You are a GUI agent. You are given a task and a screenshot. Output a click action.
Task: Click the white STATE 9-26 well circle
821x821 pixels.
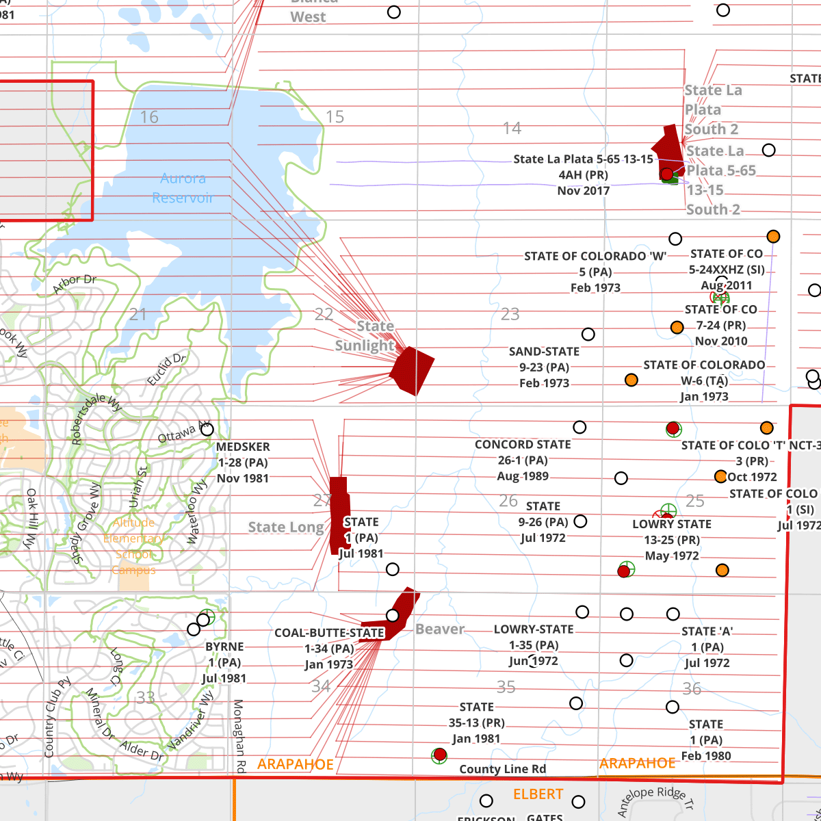point(580,521)
